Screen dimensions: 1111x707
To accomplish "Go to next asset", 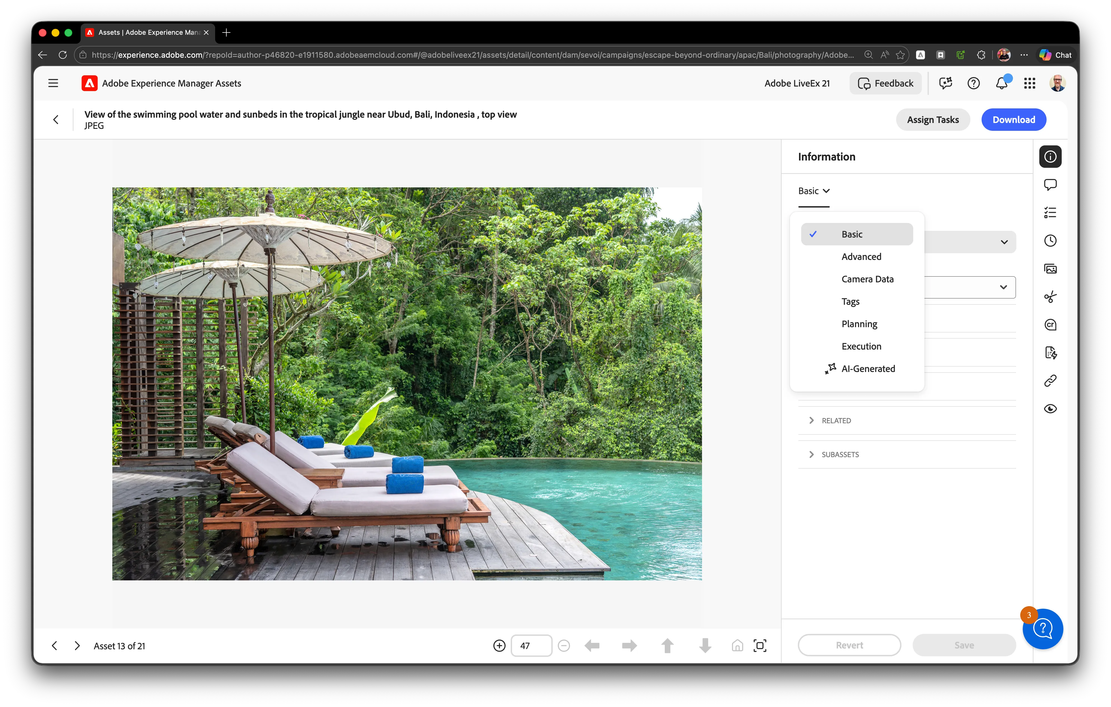I will [77, 646].
